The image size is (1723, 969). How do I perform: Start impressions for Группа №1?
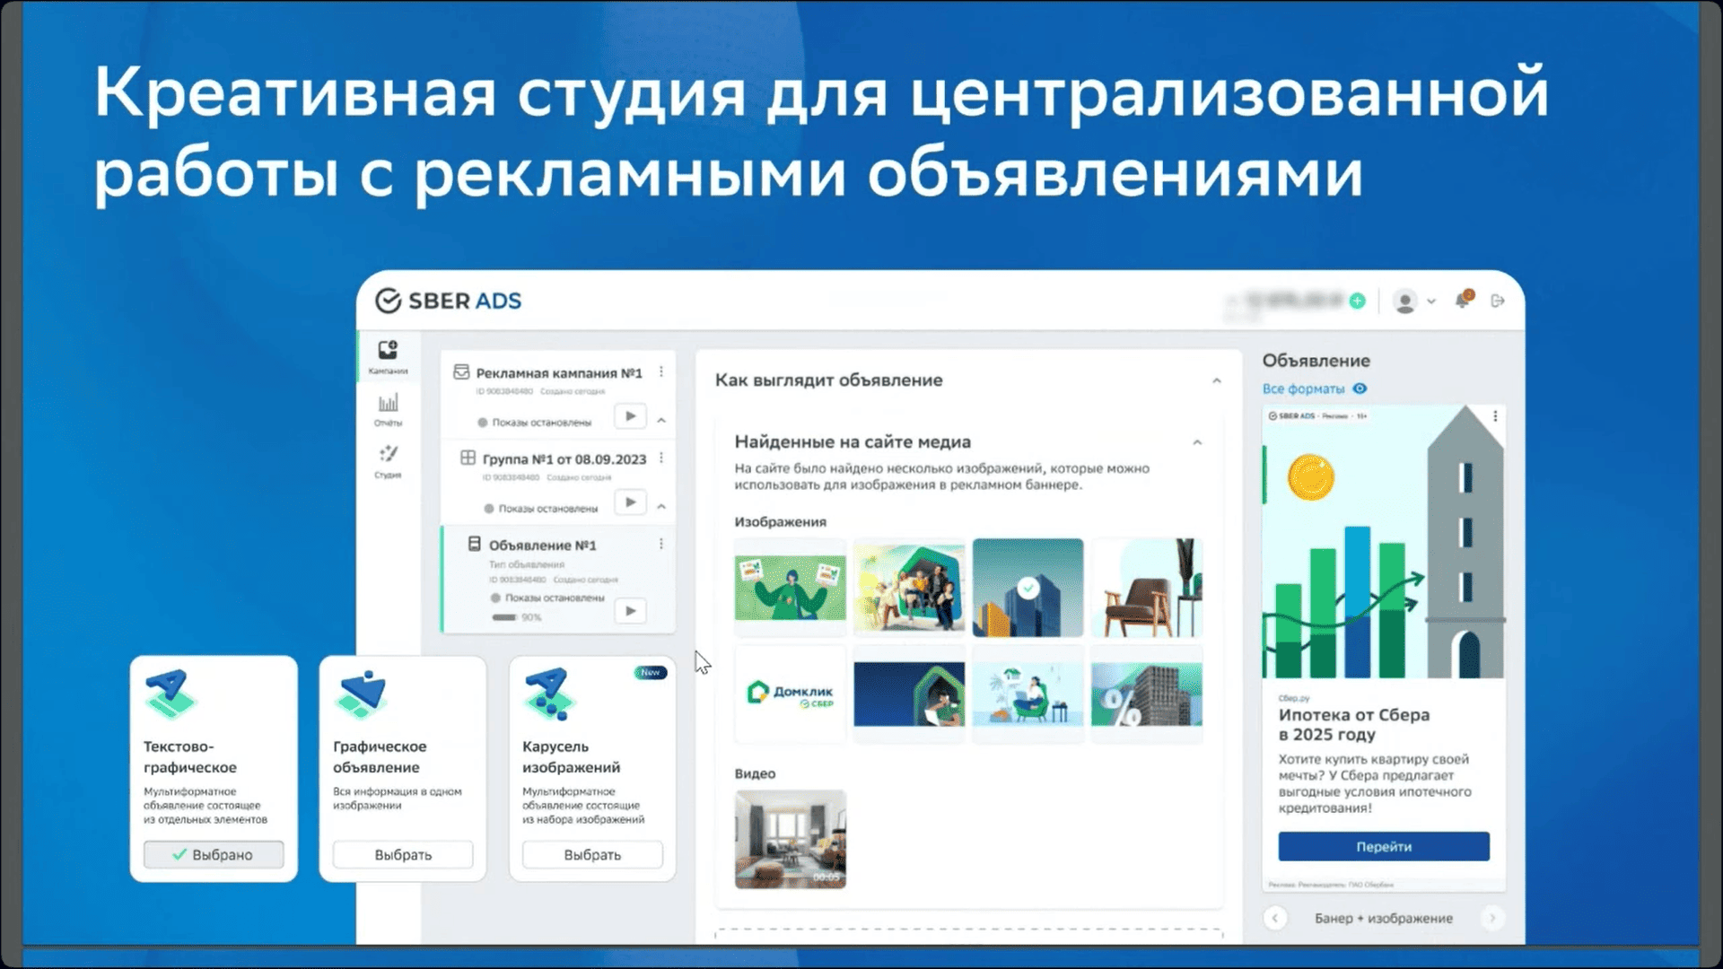tap(630, 502)
